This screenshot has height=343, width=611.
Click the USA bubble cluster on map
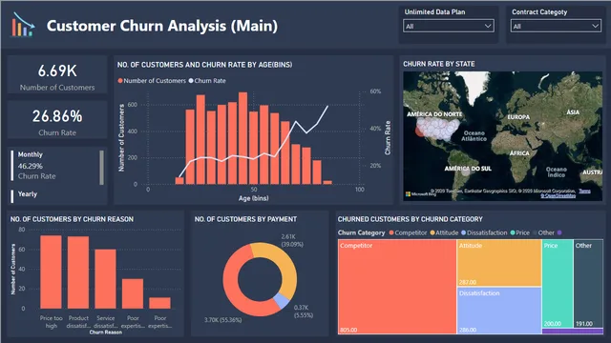tap(437, 129)
